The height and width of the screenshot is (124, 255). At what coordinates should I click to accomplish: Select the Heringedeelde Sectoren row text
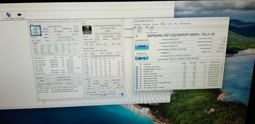(x=153, y=69)
